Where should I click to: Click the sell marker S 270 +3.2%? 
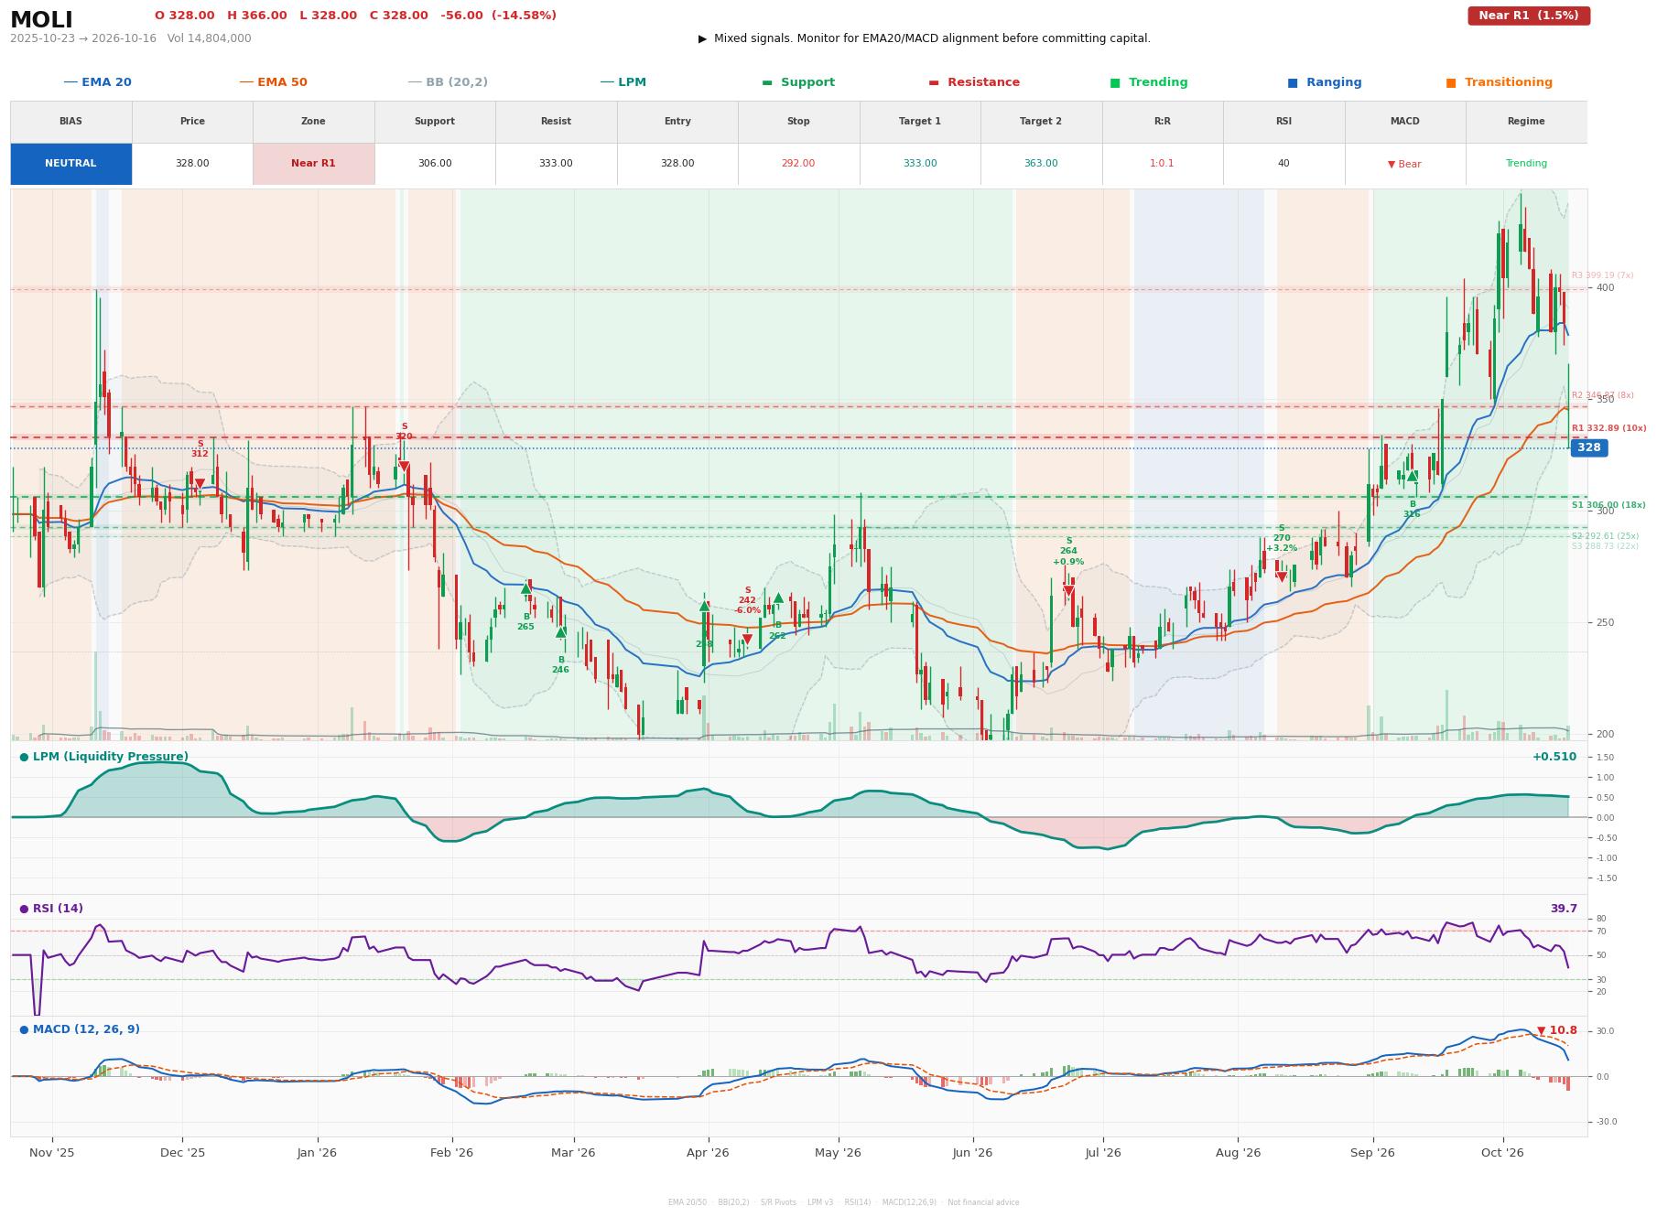point(1282,576)
